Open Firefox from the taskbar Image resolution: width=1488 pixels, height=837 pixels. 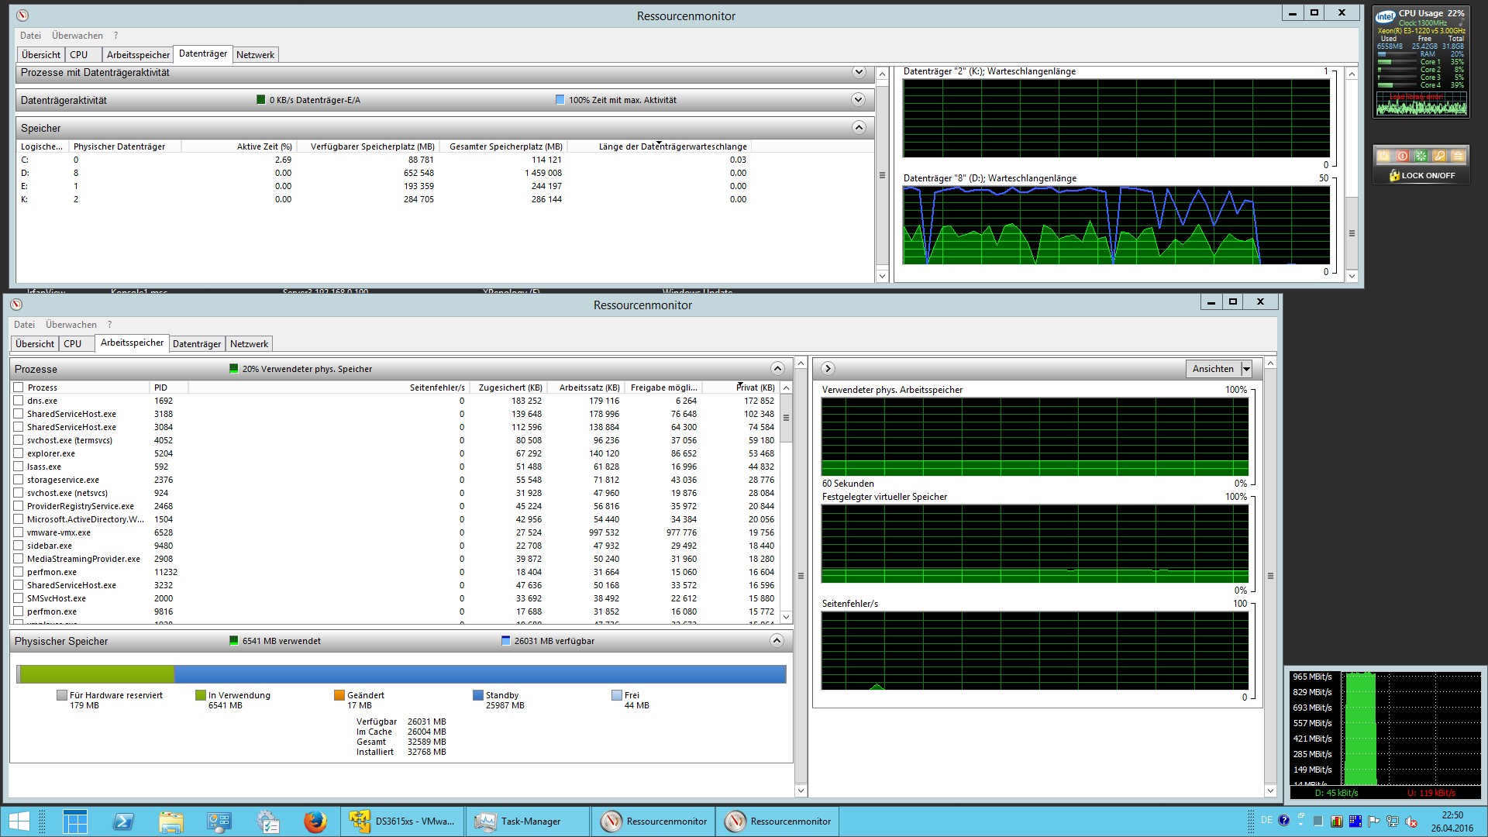(315, 821)
